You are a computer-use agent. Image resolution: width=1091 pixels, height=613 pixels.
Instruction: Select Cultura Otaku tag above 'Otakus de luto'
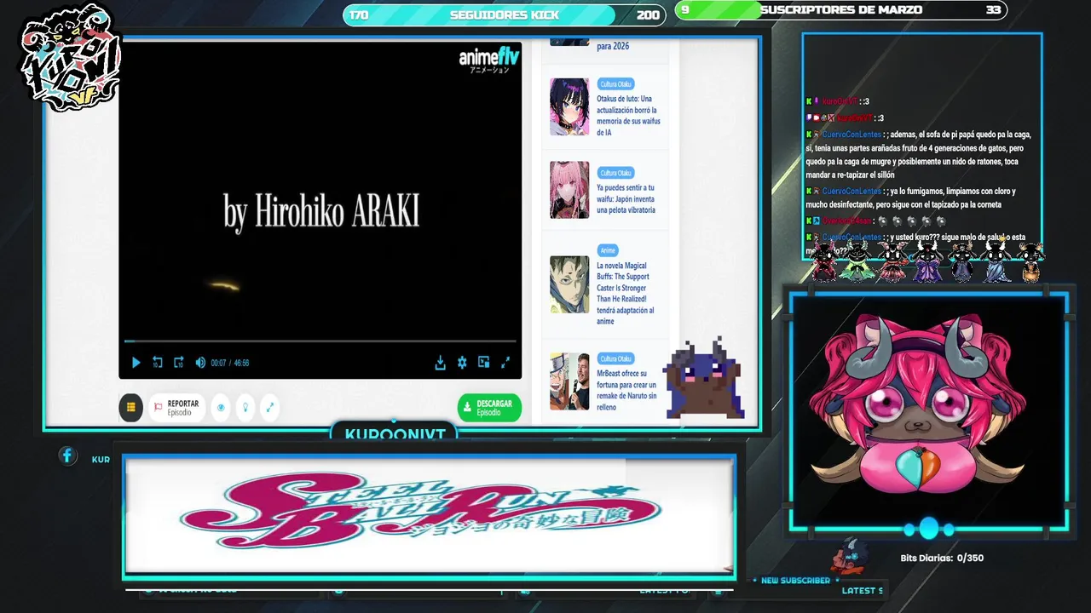coord(615,84)
